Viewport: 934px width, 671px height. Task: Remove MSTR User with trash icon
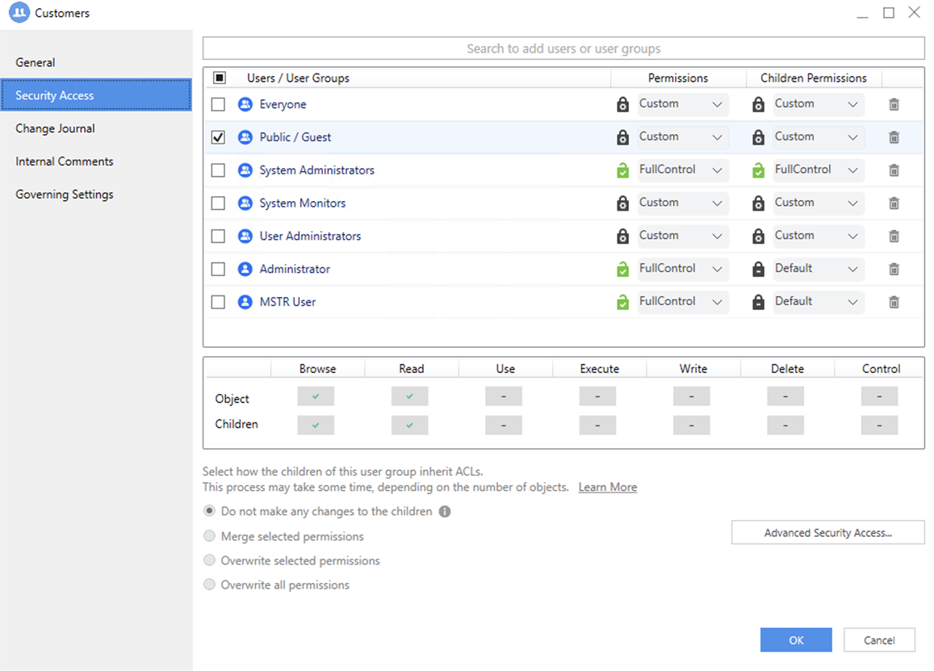(x=894, y=302)
